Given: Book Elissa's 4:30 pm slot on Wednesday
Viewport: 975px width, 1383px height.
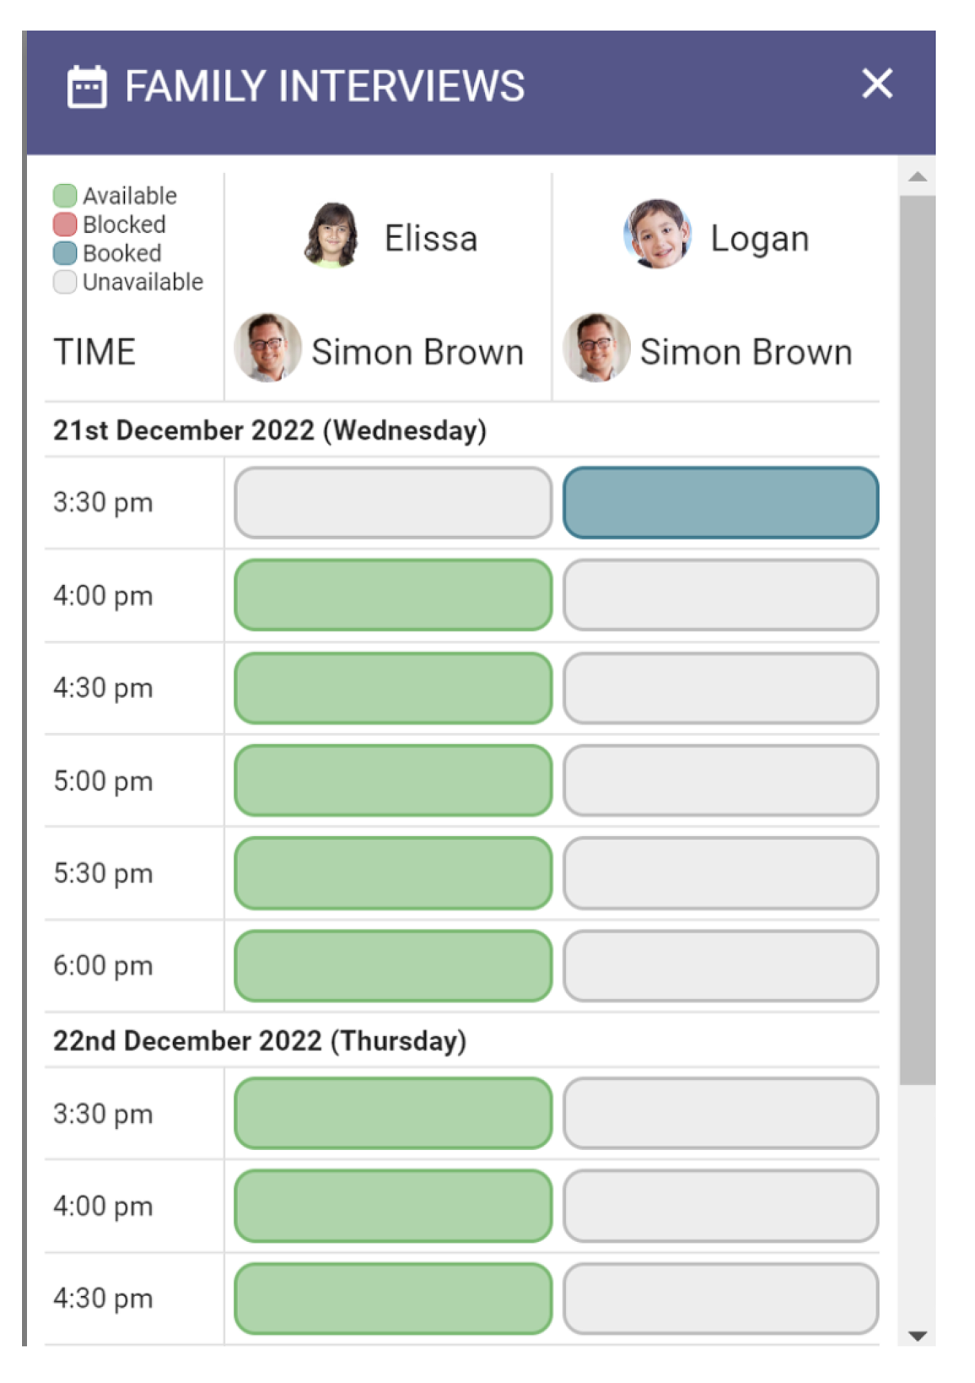Looking at the screenshot, I should pyautogui.click(x=393, y=688).
